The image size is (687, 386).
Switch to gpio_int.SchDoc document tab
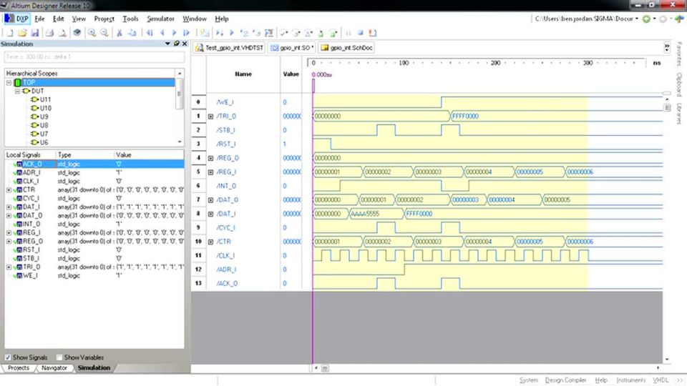click(346, 48)
